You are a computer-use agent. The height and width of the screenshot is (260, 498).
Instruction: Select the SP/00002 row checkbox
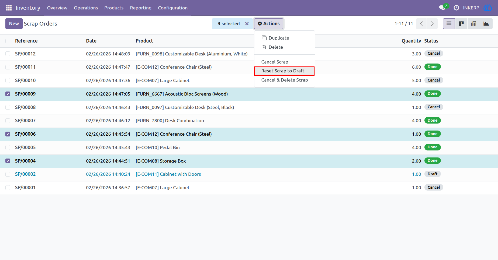point(8,174)
